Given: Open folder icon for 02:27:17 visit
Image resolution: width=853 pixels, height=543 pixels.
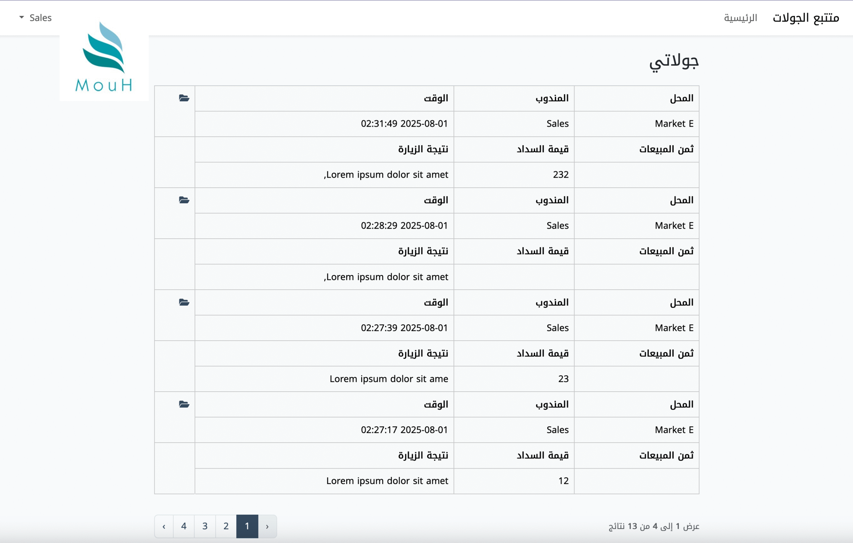Looking at the screenshot, I should [x=184, y=404].
